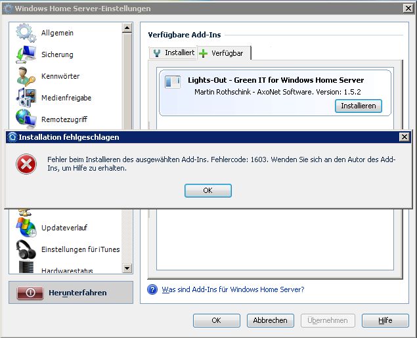Click Installieren for Lights-Out add-in
The image size is (417, 338).
click(x=359, y=106)
